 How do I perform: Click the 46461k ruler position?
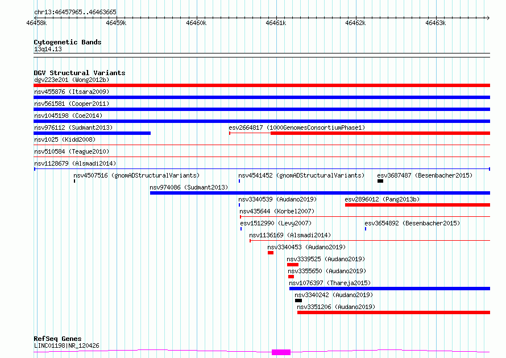click(276, 23)
